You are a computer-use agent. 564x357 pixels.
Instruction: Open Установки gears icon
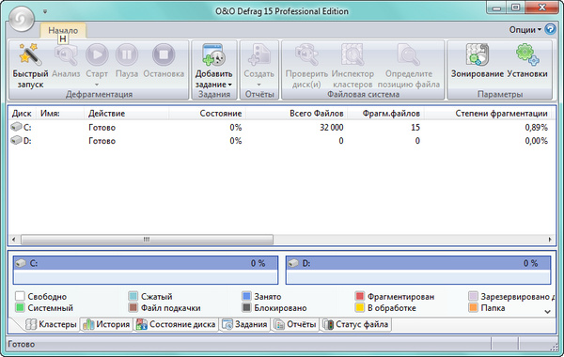[x=527, y=54]
